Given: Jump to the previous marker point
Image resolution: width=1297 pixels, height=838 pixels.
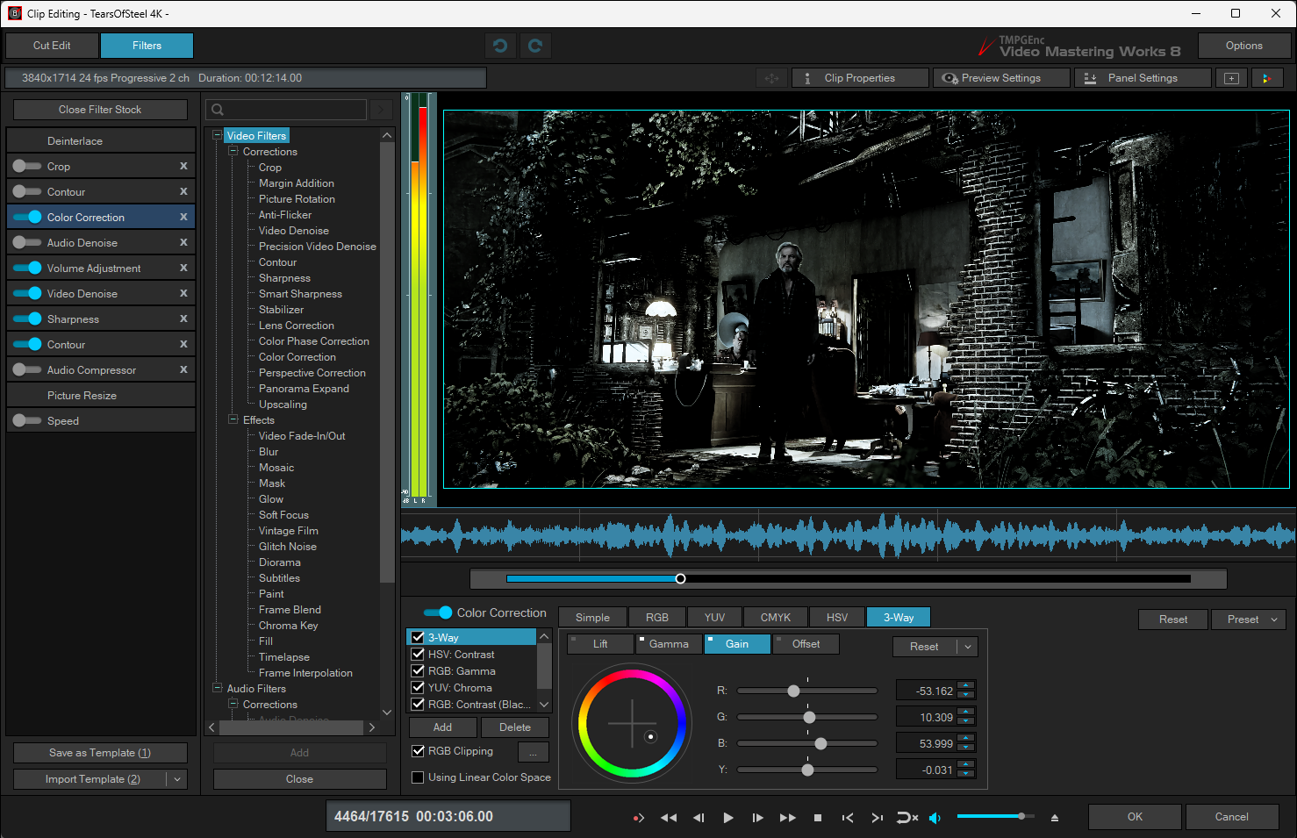Looking at the screenshot, I should coord(848,817).
